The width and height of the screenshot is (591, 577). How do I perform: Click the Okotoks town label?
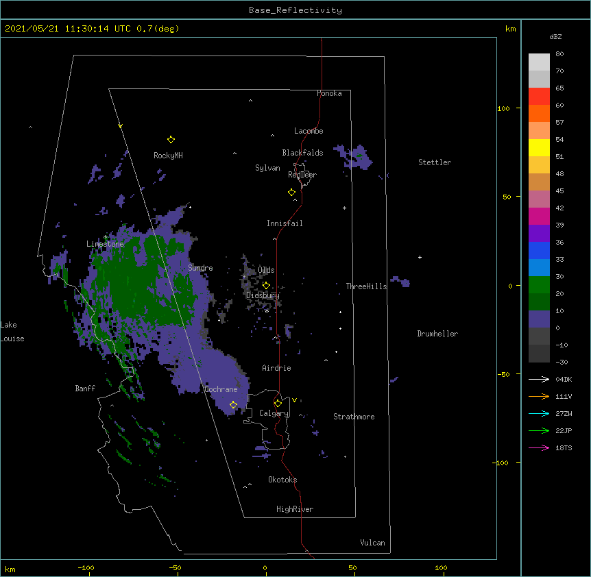282,480
